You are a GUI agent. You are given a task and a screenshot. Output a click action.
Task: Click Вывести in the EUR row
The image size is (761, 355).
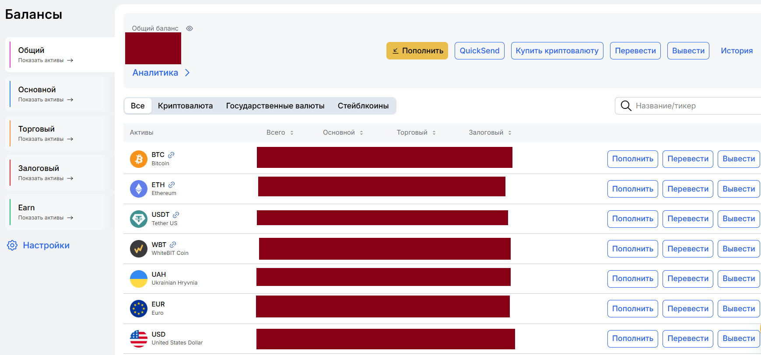739,309
